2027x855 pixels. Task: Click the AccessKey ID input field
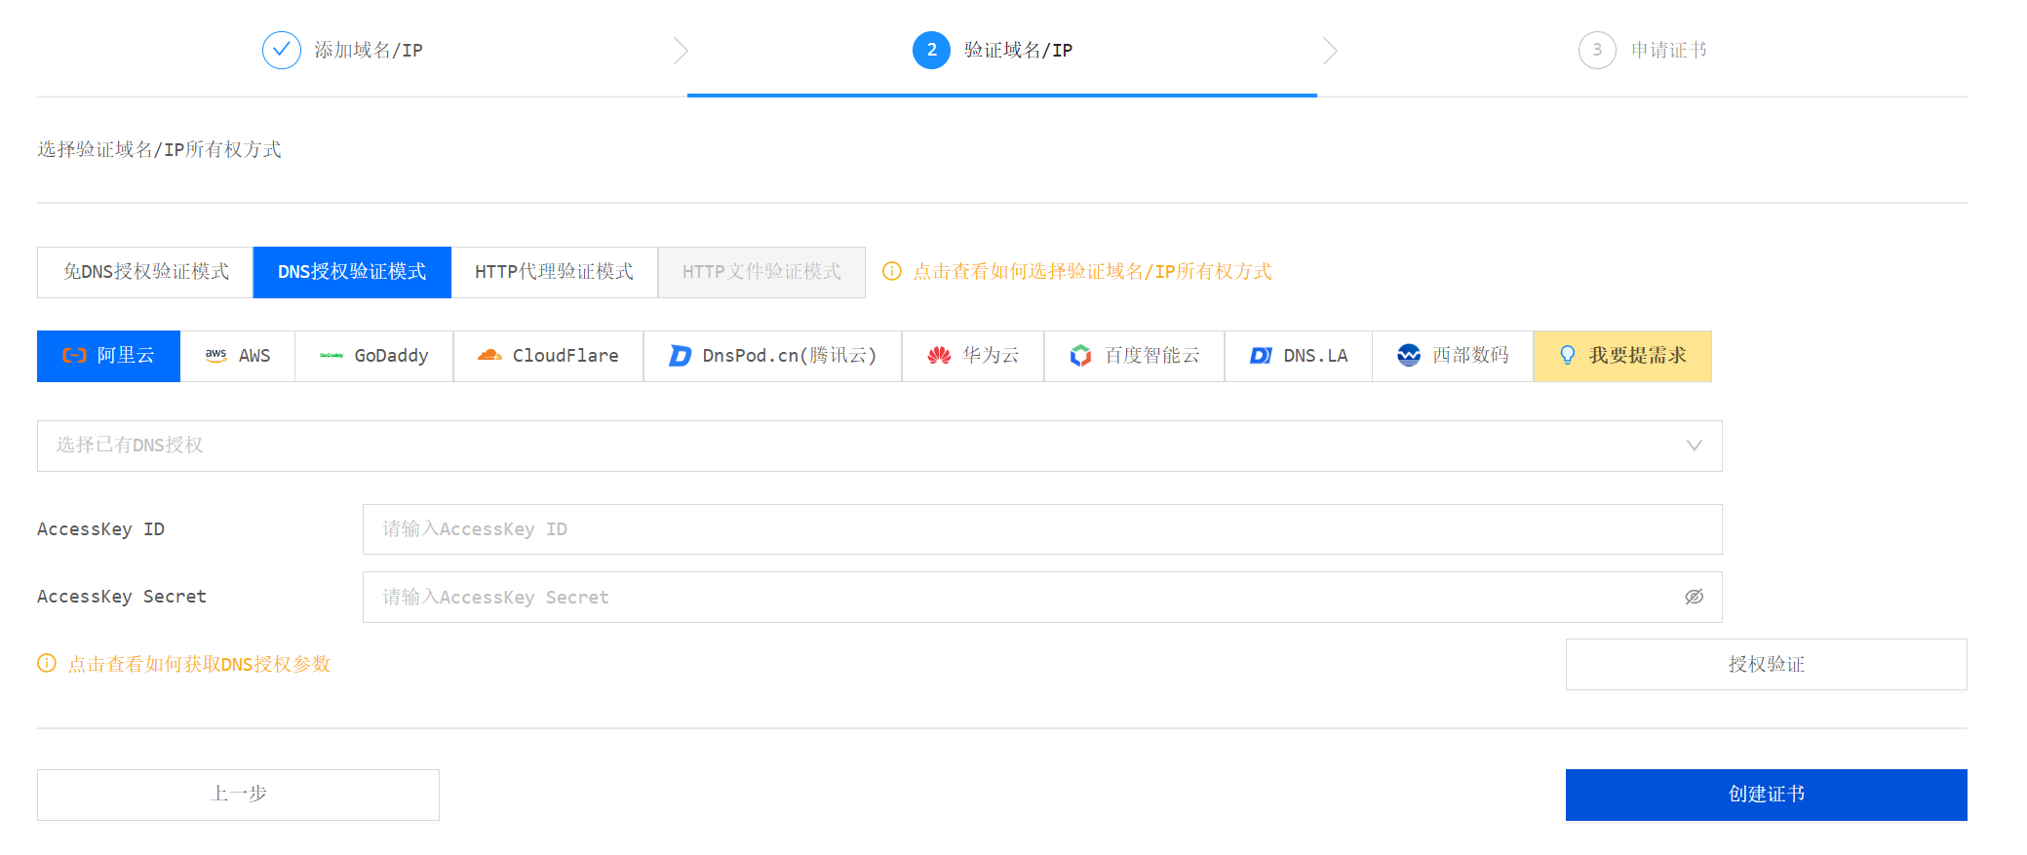[x=1041, y=529]
